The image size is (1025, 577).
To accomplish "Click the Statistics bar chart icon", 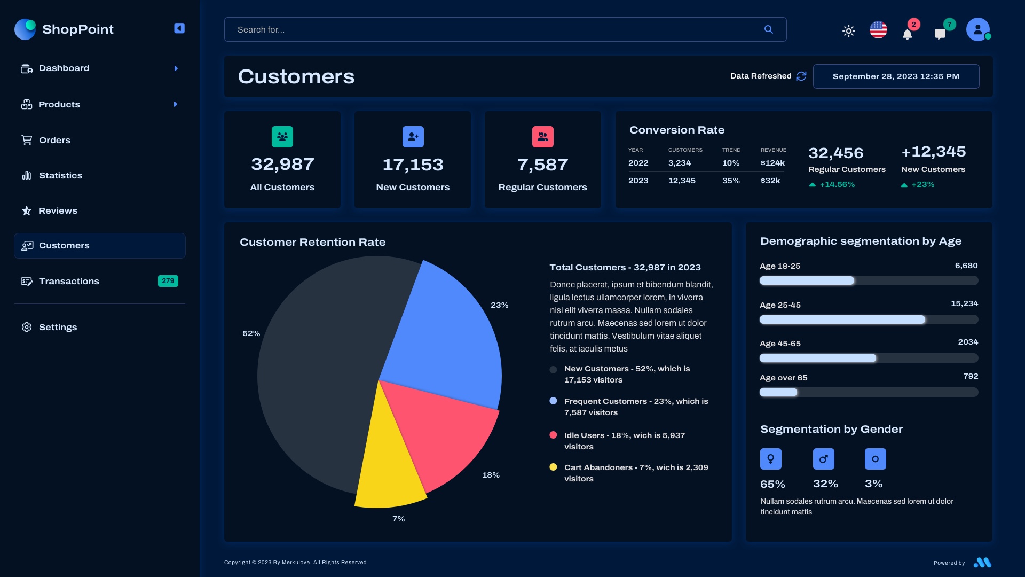I will [26, 175].
